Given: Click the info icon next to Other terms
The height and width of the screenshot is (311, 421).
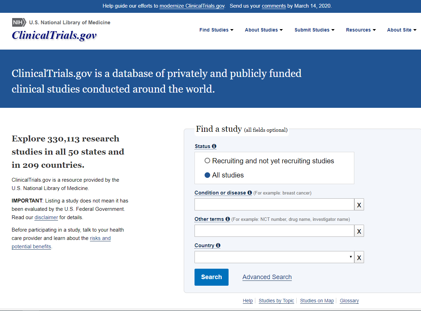Looking at the screenshot, I should click(x=228, y=219).
